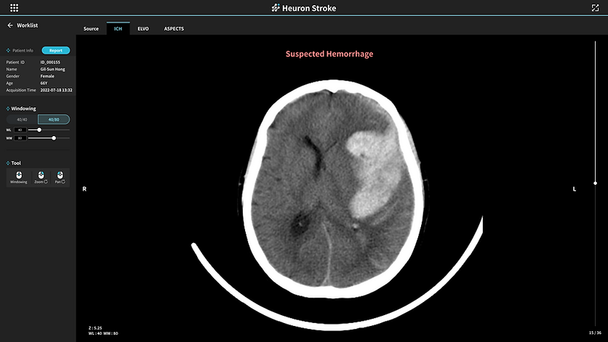The image size is (608, 342).
Task: Click the slice counter 15 / 36
Action: pos(595,333)
